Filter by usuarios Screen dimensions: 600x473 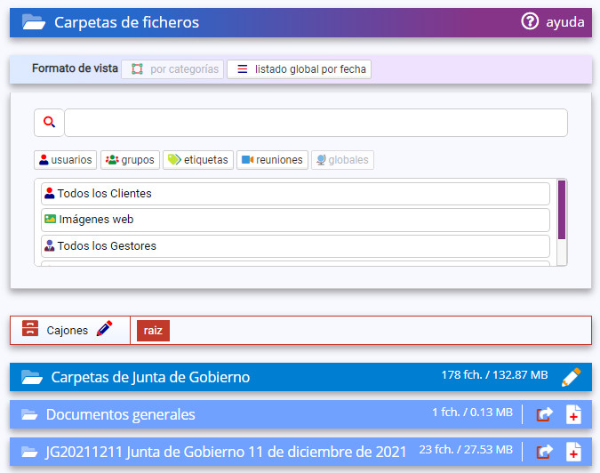(x=66, y=159)
